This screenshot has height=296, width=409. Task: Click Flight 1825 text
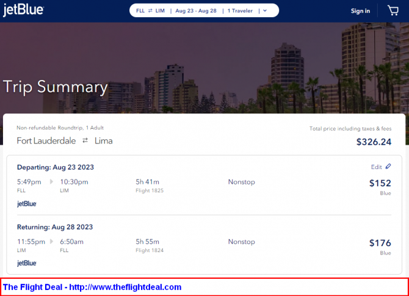[x=150, y=190]
